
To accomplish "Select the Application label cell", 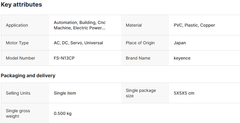I will [17, 25].
